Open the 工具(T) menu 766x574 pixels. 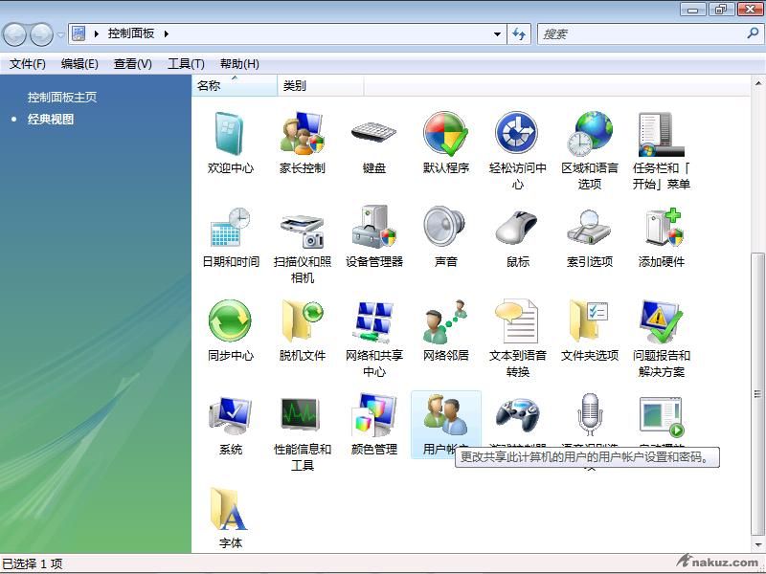pos(186,64)
